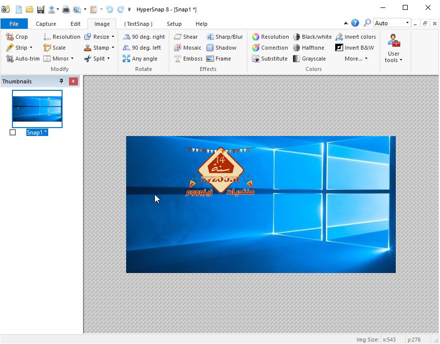This screenshot has height=344, width=440.
Task: Rotate by Any angle
Action: [140, 59]
